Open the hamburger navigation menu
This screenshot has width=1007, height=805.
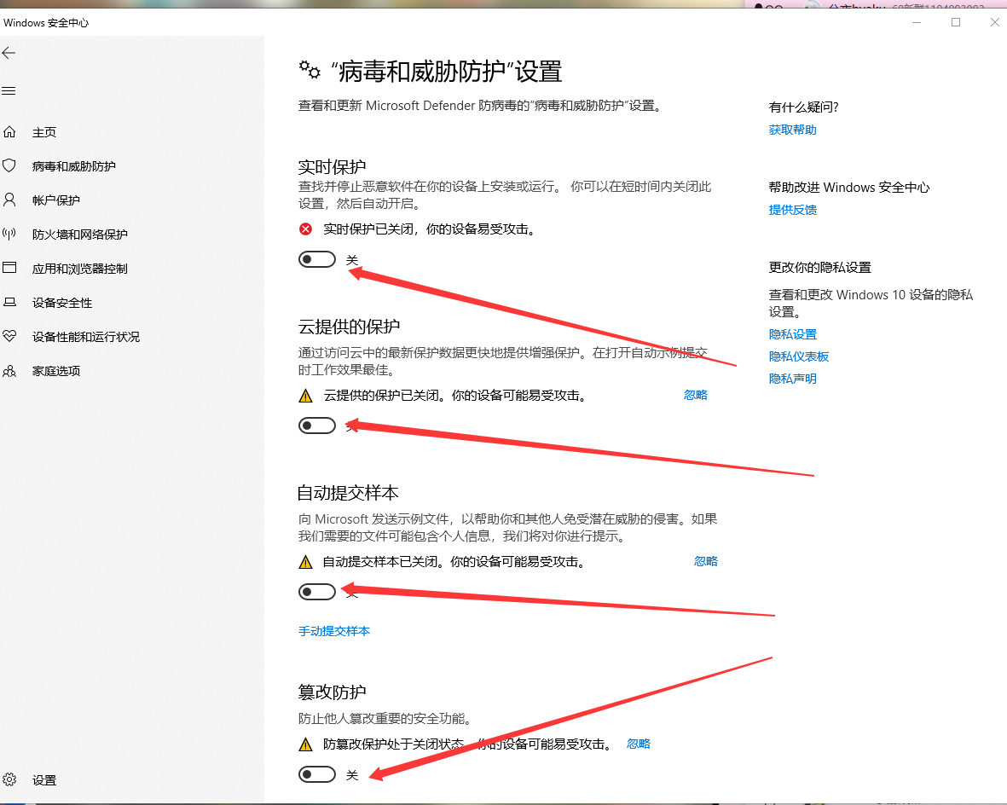pyautogui.click(x=9, y=91)
